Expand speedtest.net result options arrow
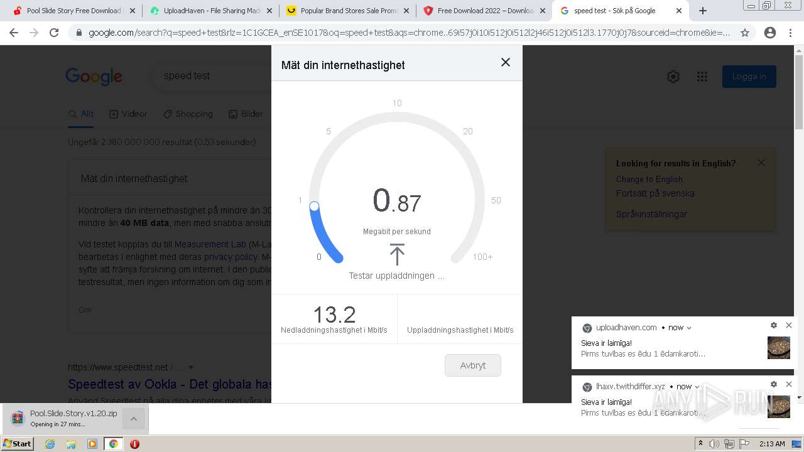The image size is (804, 452). [x=191, y=367]
